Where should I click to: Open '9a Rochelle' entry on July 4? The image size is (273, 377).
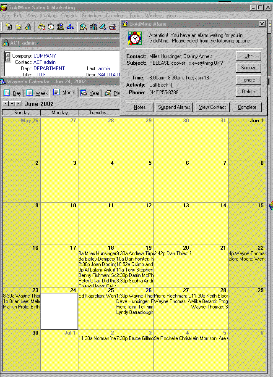172,338
